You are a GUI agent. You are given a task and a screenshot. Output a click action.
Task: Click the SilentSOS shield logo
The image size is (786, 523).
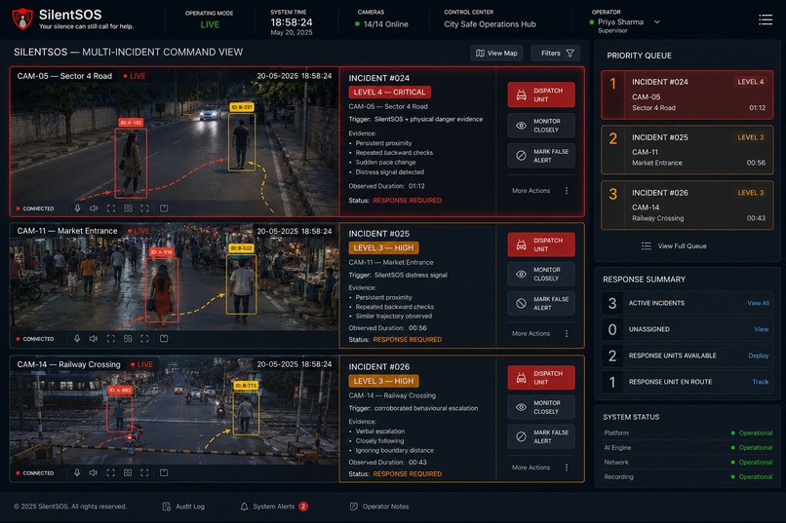pyautogui.click(x=22, y=19)
